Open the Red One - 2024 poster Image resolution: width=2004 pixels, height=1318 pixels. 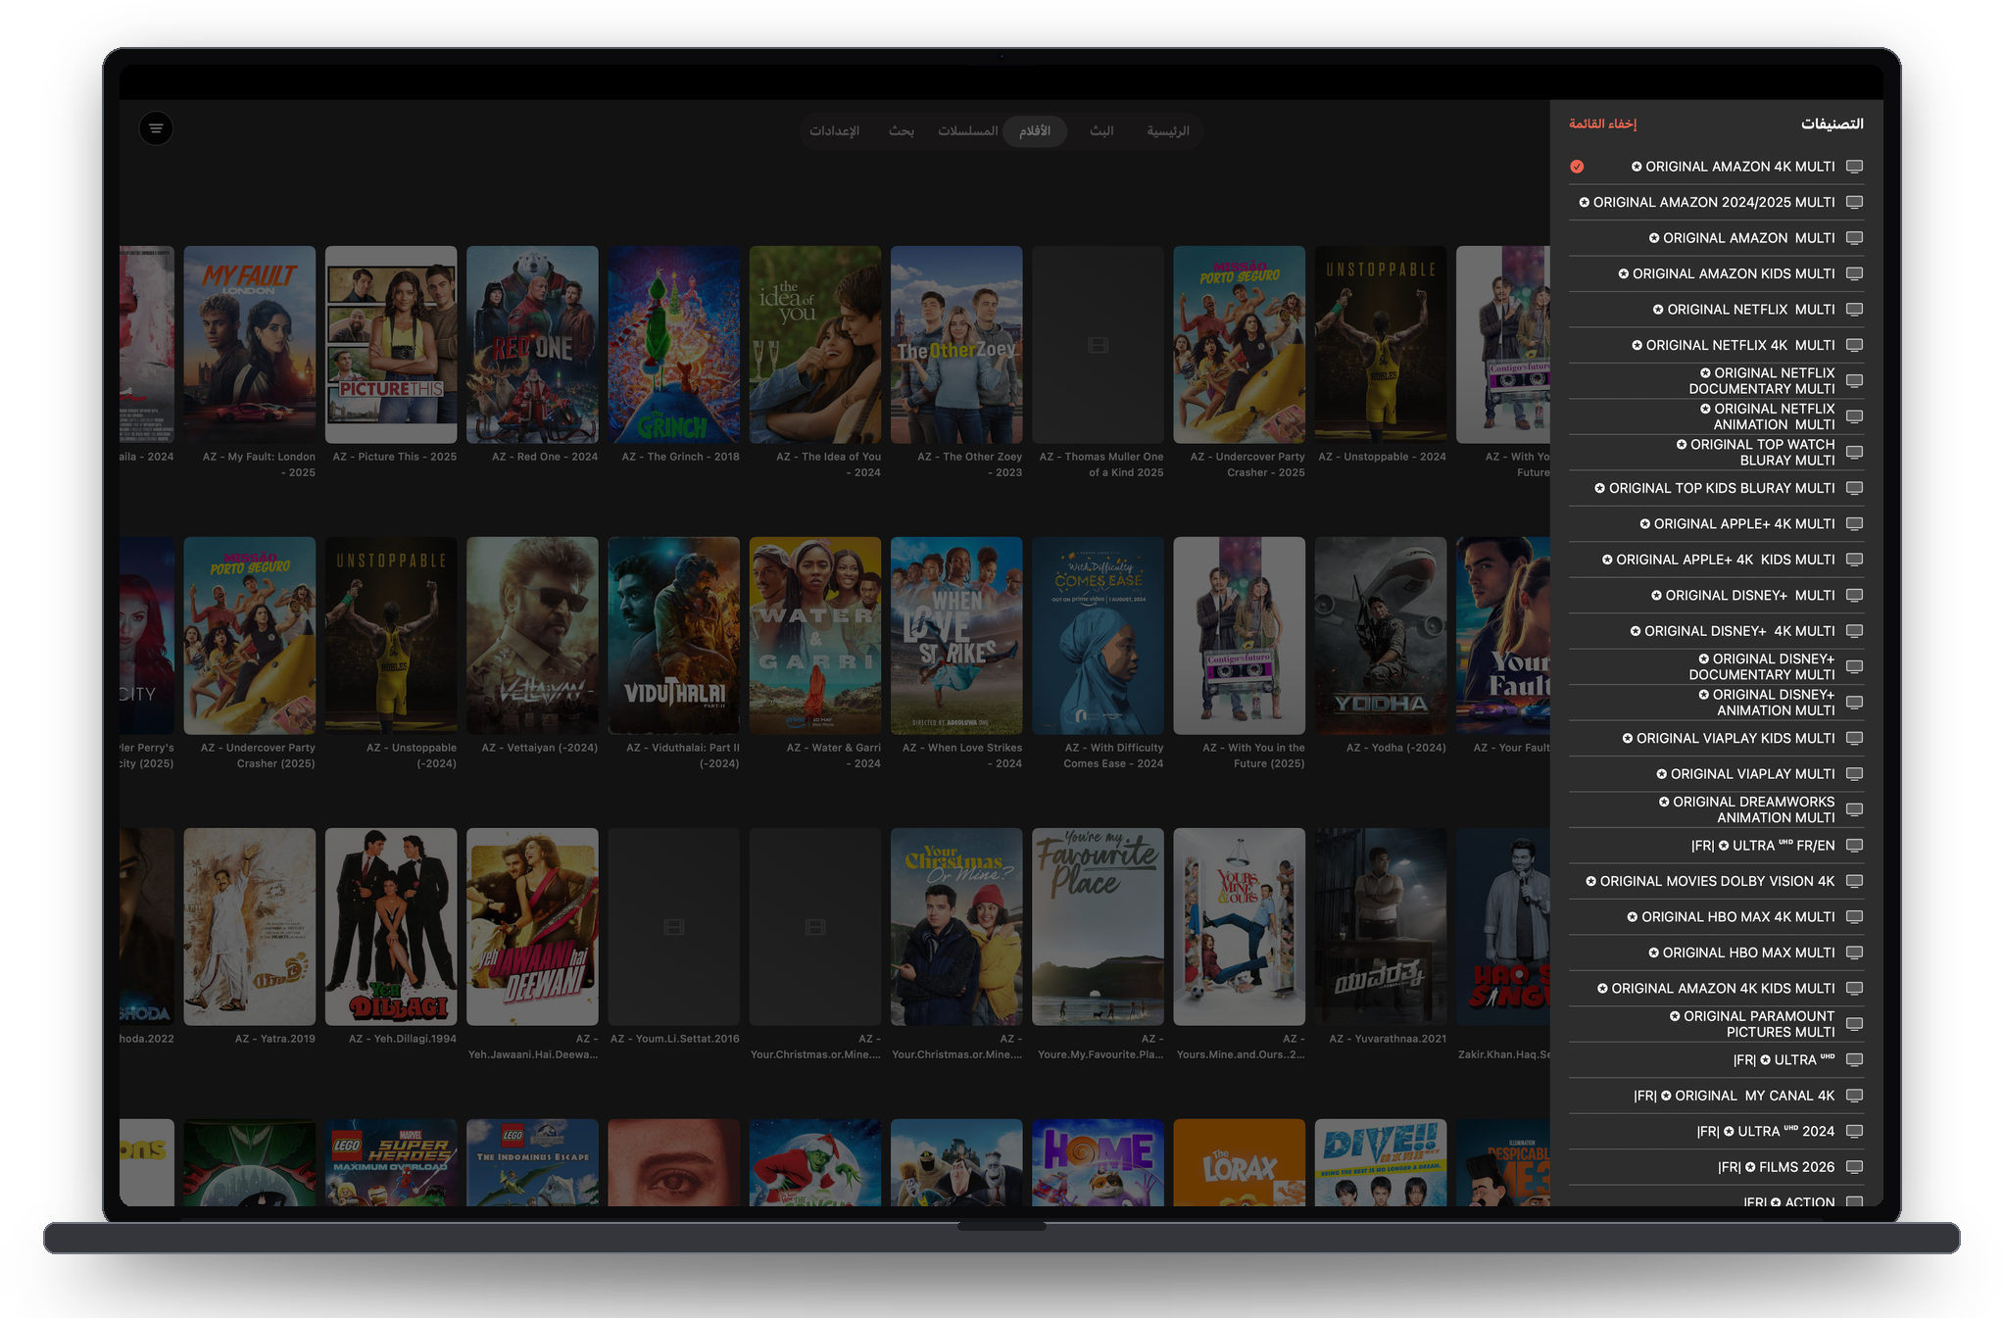click(x=532, y=344)
